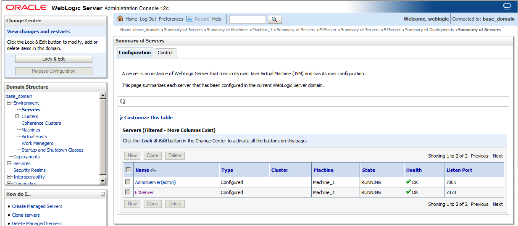Click the green OK check for AdminServer
This screenshot has width=518, height=226.
click(x=408, y=182)
